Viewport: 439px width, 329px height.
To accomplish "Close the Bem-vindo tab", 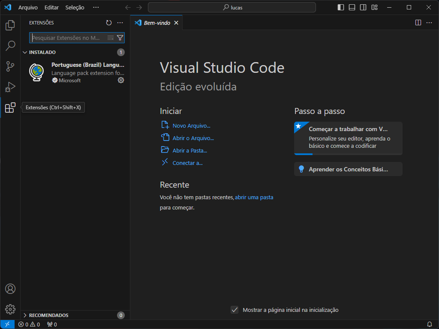I will point(176,23).
